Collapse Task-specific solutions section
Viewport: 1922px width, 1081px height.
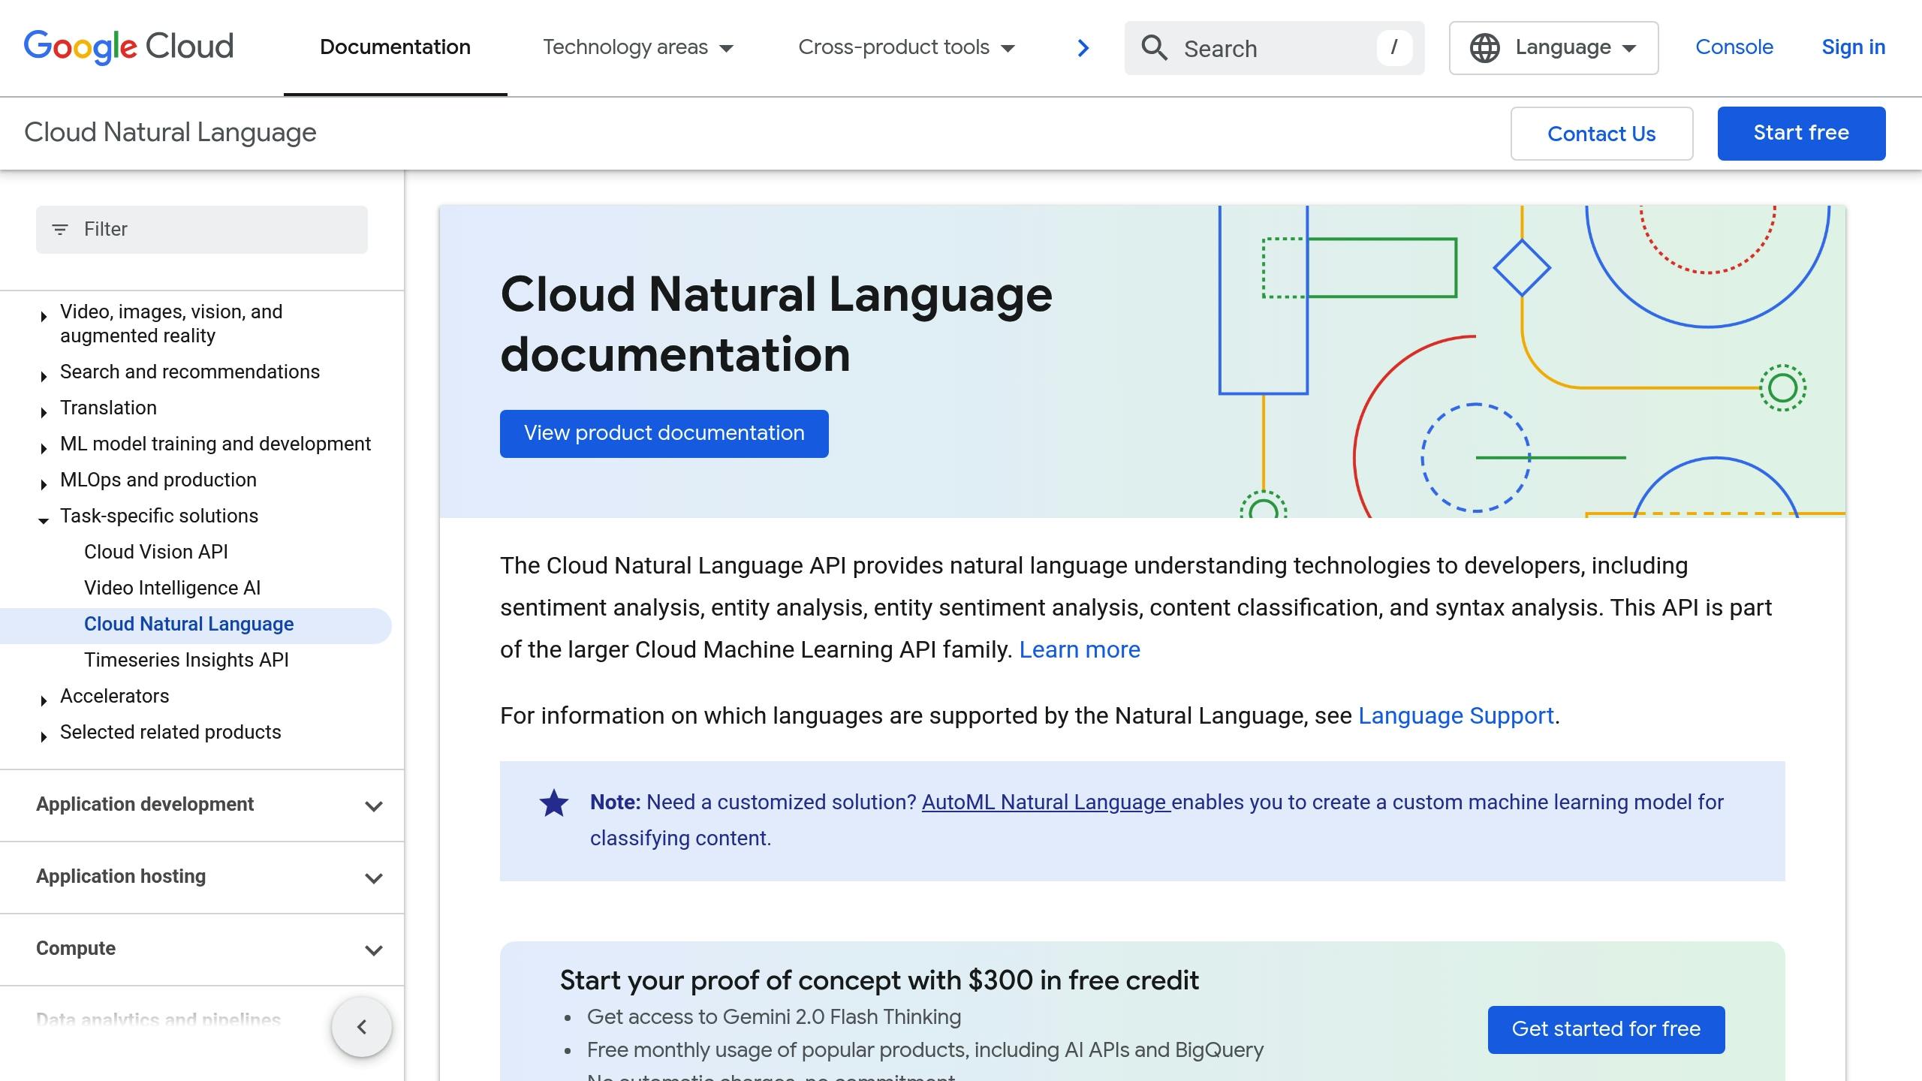click(x=44, y=520)
